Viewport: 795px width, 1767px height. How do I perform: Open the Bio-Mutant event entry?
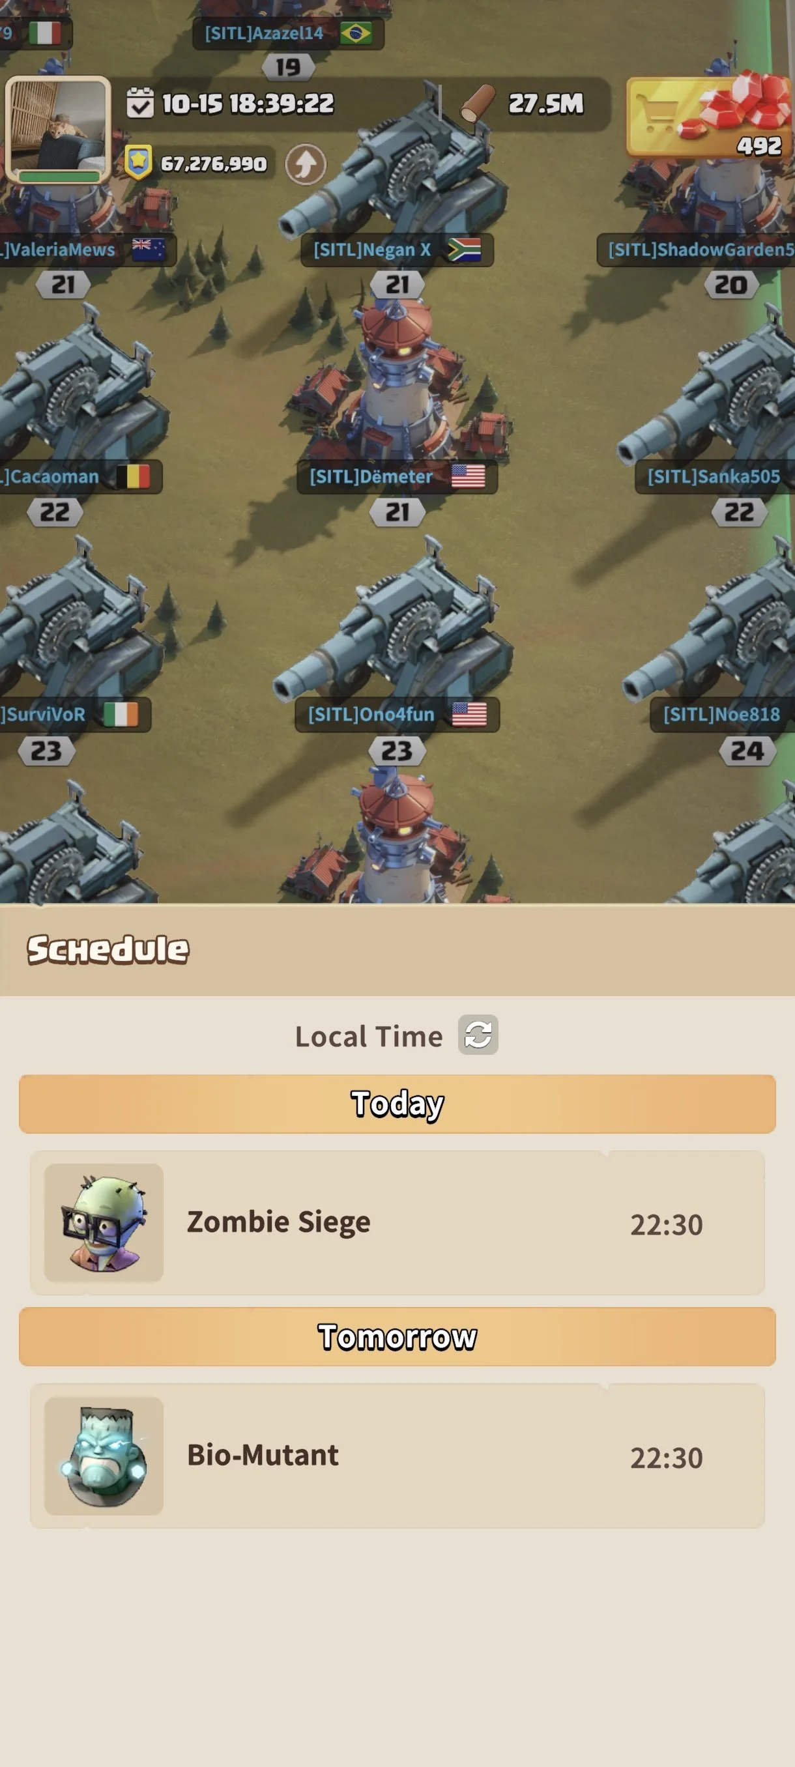[x=397, y=1456]
